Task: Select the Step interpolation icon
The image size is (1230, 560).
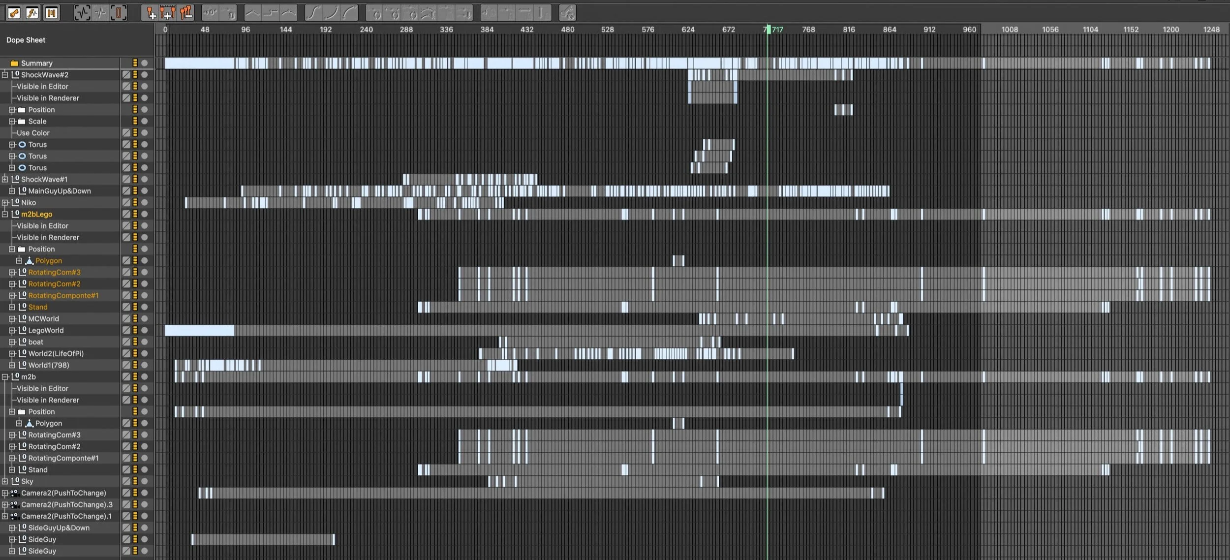Action: pyautogui.click(x=271, y=13)
